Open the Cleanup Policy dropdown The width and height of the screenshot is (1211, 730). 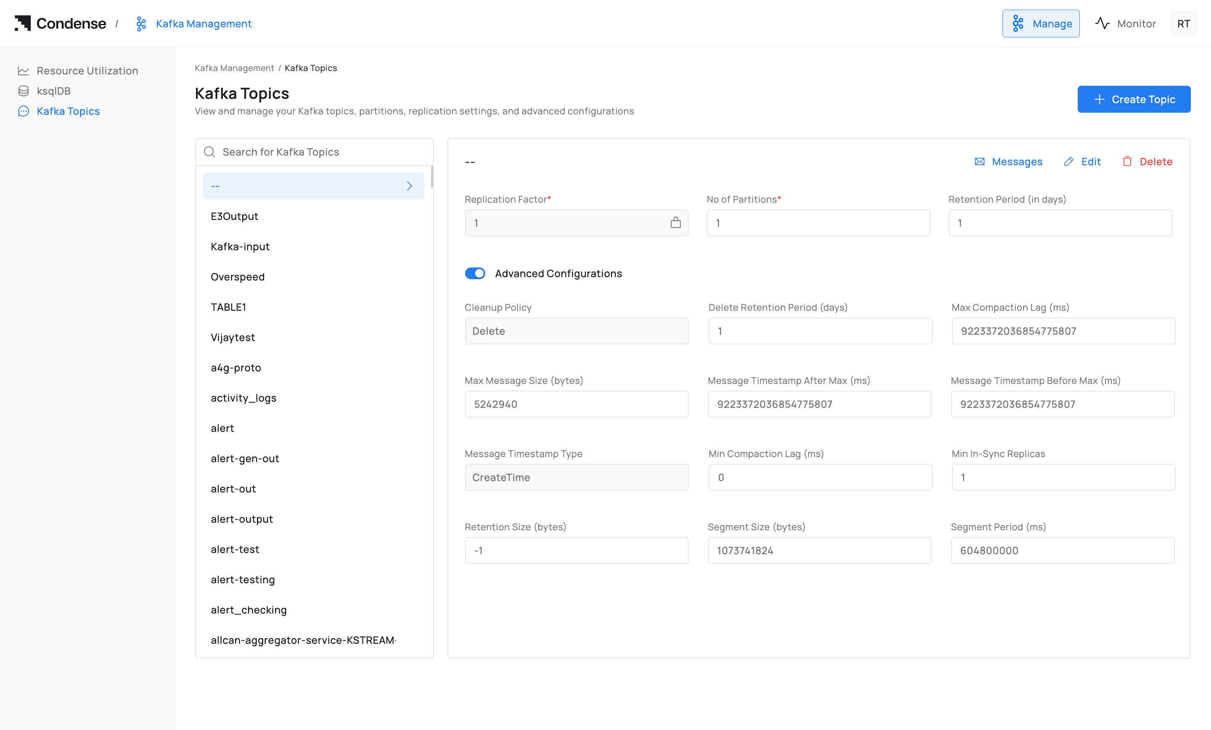pos(576,331)
